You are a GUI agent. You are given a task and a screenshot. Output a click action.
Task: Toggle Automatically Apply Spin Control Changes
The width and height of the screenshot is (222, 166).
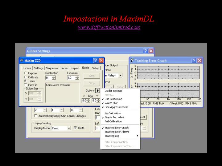point(36,116)
